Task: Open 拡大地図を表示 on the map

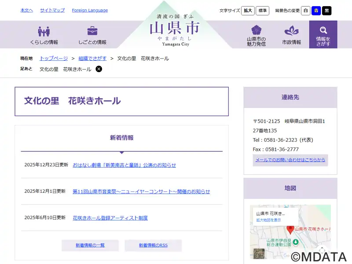Action: (268, 220)
